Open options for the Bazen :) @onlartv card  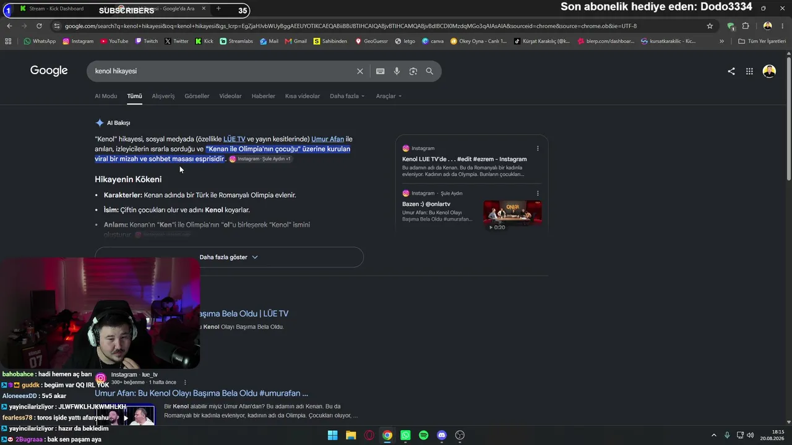(x=538, y=193)
